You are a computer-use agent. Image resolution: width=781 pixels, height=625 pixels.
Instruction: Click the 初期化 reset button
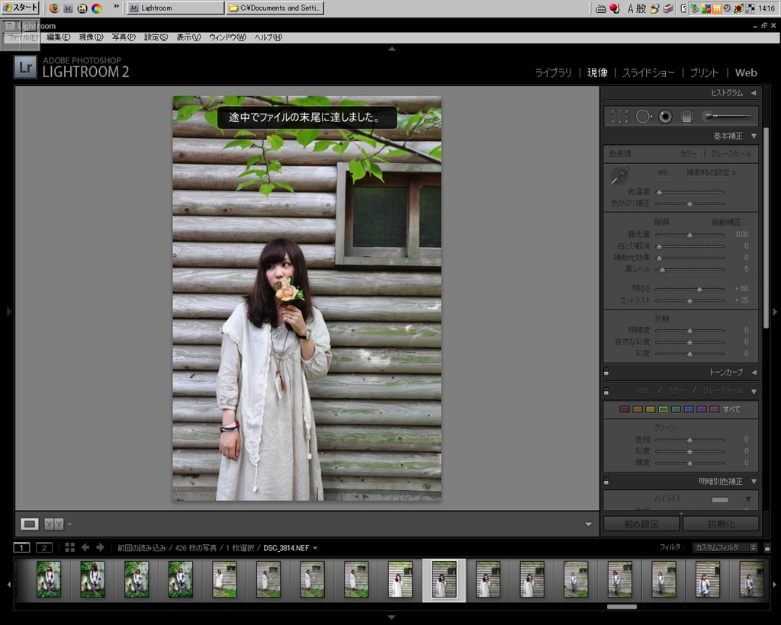tap(720, 524)
